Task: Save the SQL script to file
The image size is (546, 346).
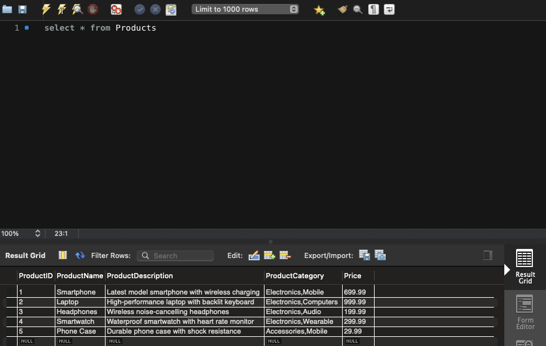Action: (22, 9)
